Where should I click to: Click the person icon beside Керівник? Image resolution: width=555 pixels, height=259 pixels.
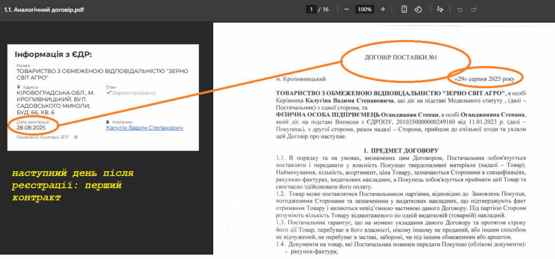pyautogui.click(x=108, y=122)
